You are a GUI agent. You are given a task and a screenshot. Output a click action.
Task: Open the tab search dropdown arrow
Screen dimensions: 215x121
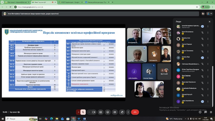(x=2, y=2)
